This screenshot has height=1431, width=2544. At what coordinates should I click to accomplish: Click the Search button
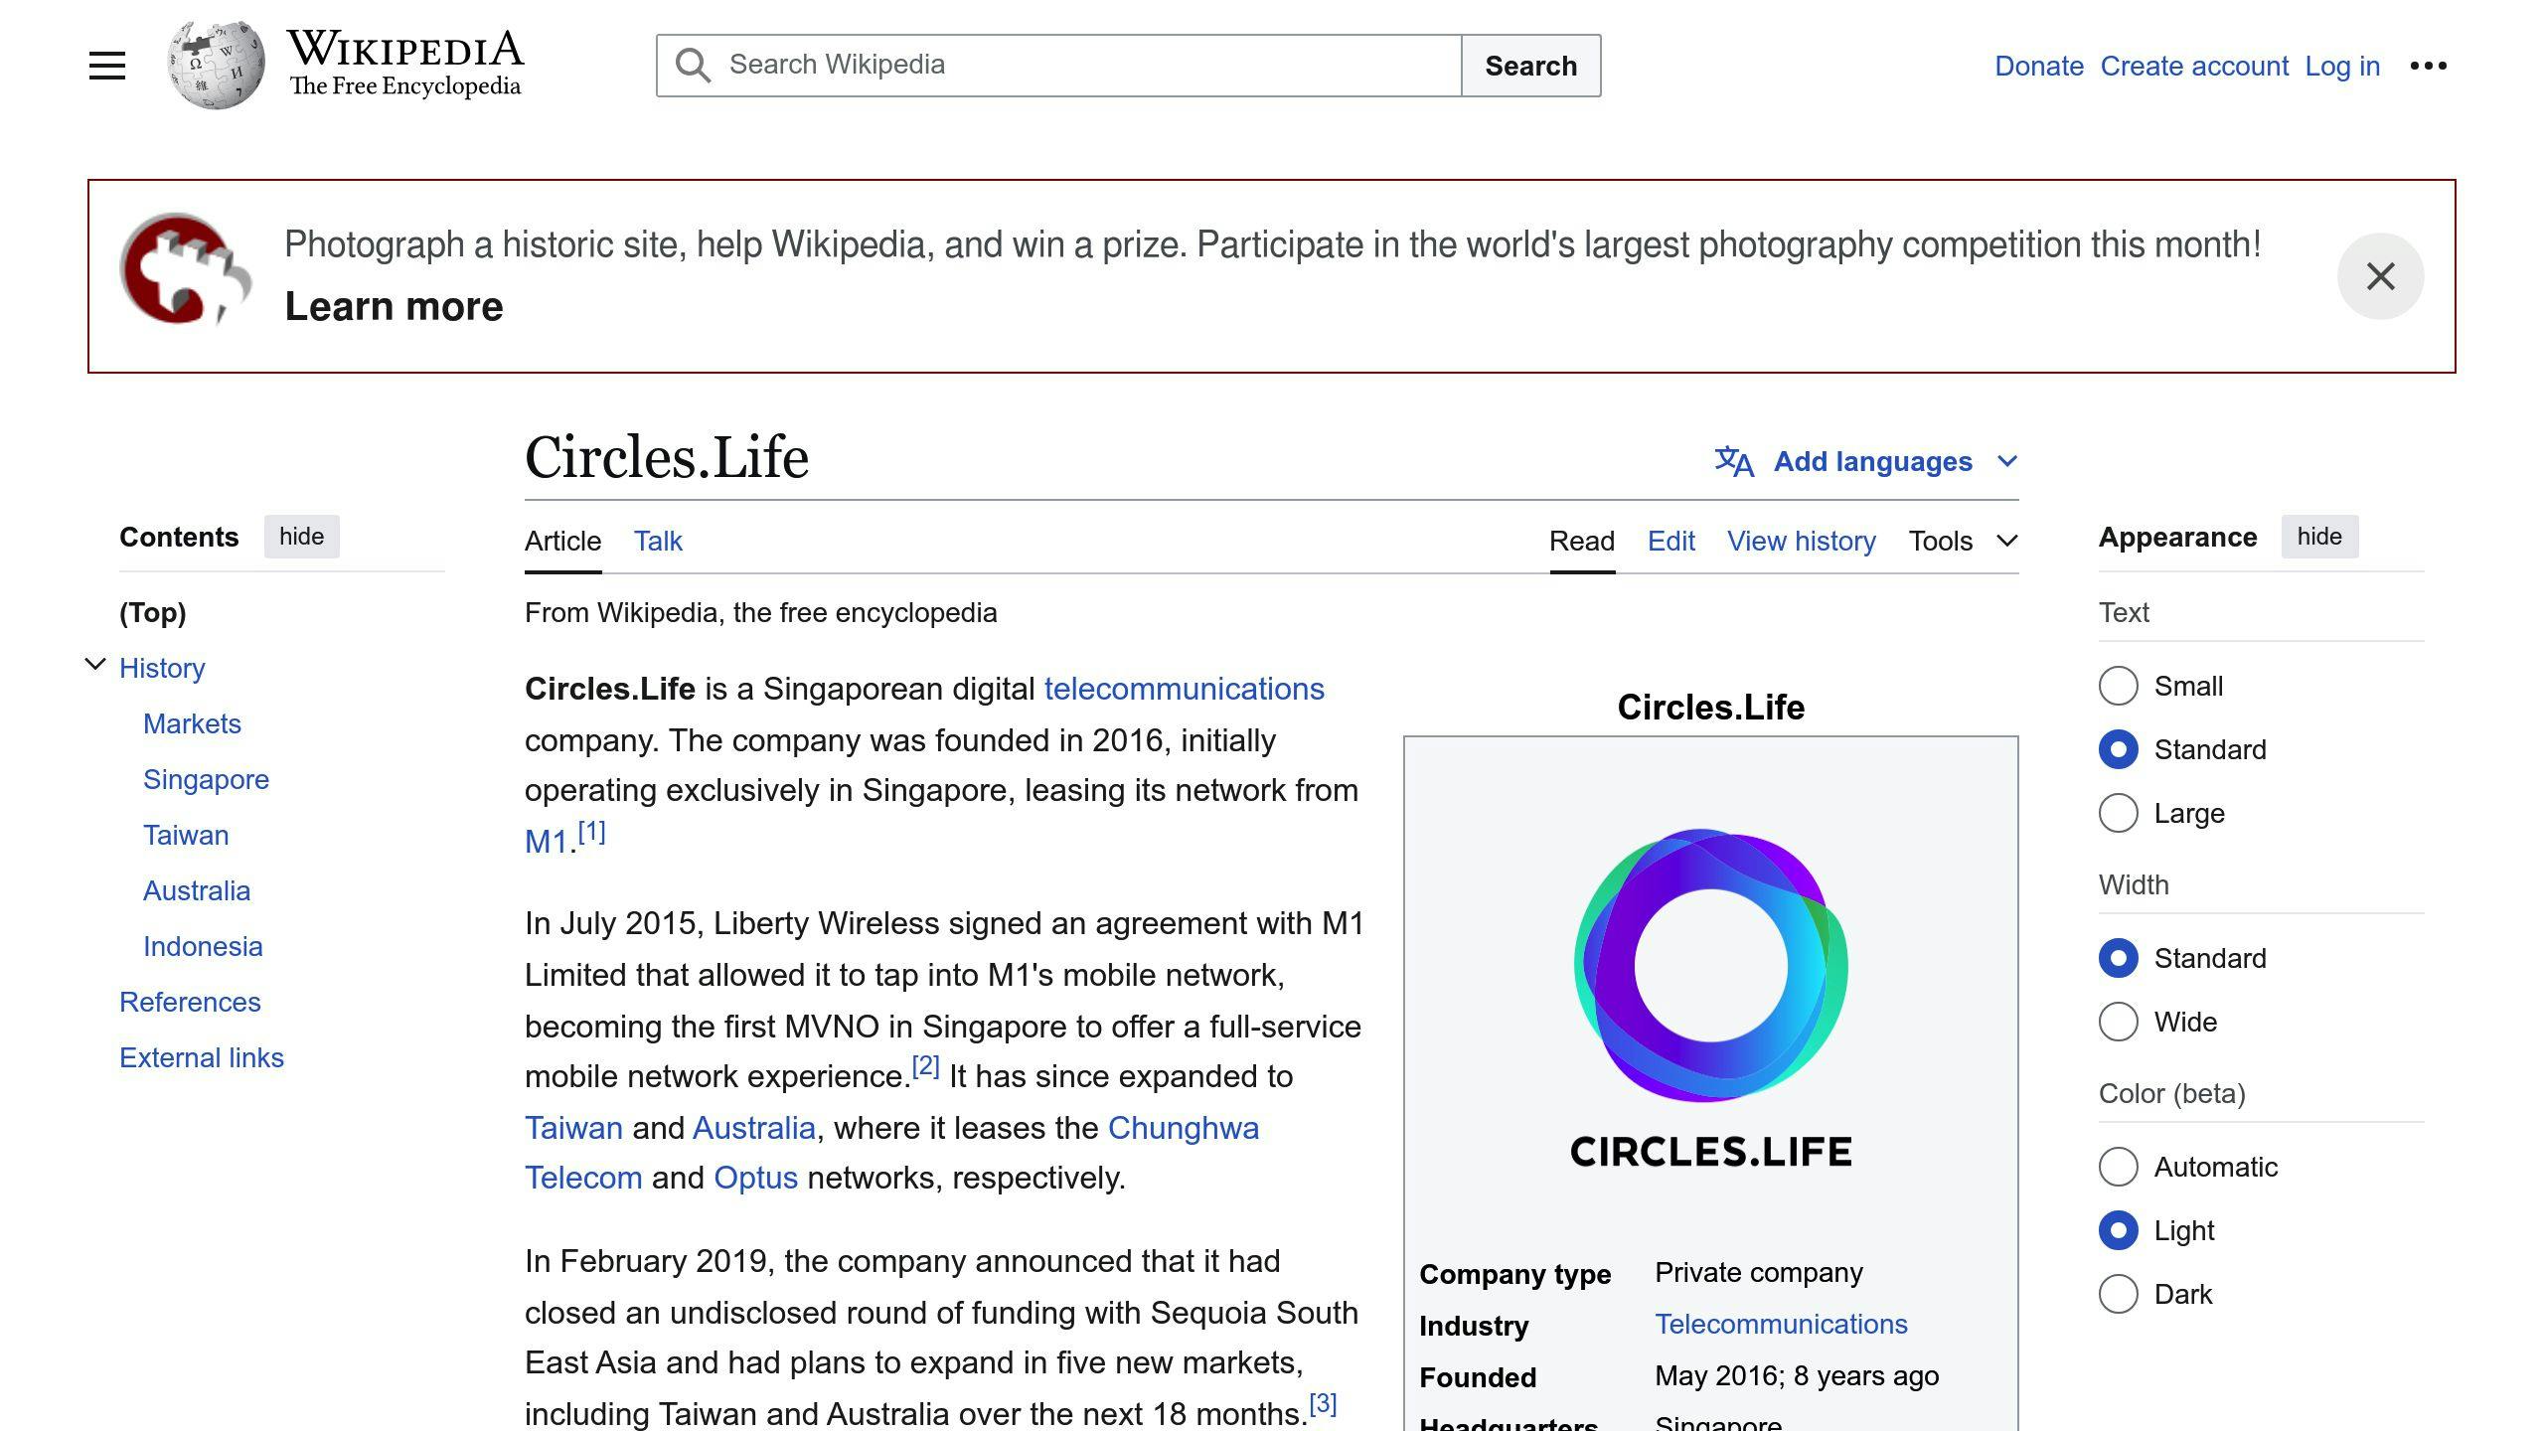(x=1530, y=66)
